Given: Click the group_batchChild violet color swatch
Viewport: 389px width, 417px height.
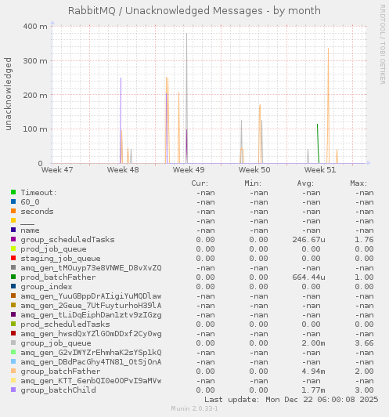Looking at the screenshot, I should 13,390.
